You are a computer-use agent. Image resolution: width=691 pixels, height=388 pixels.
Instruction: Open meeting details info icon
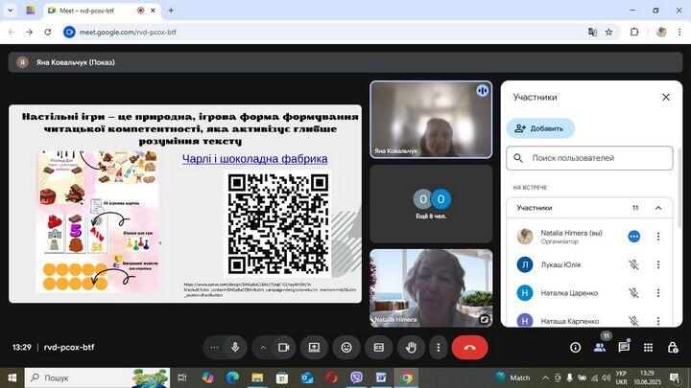click(x=575, y=348)
